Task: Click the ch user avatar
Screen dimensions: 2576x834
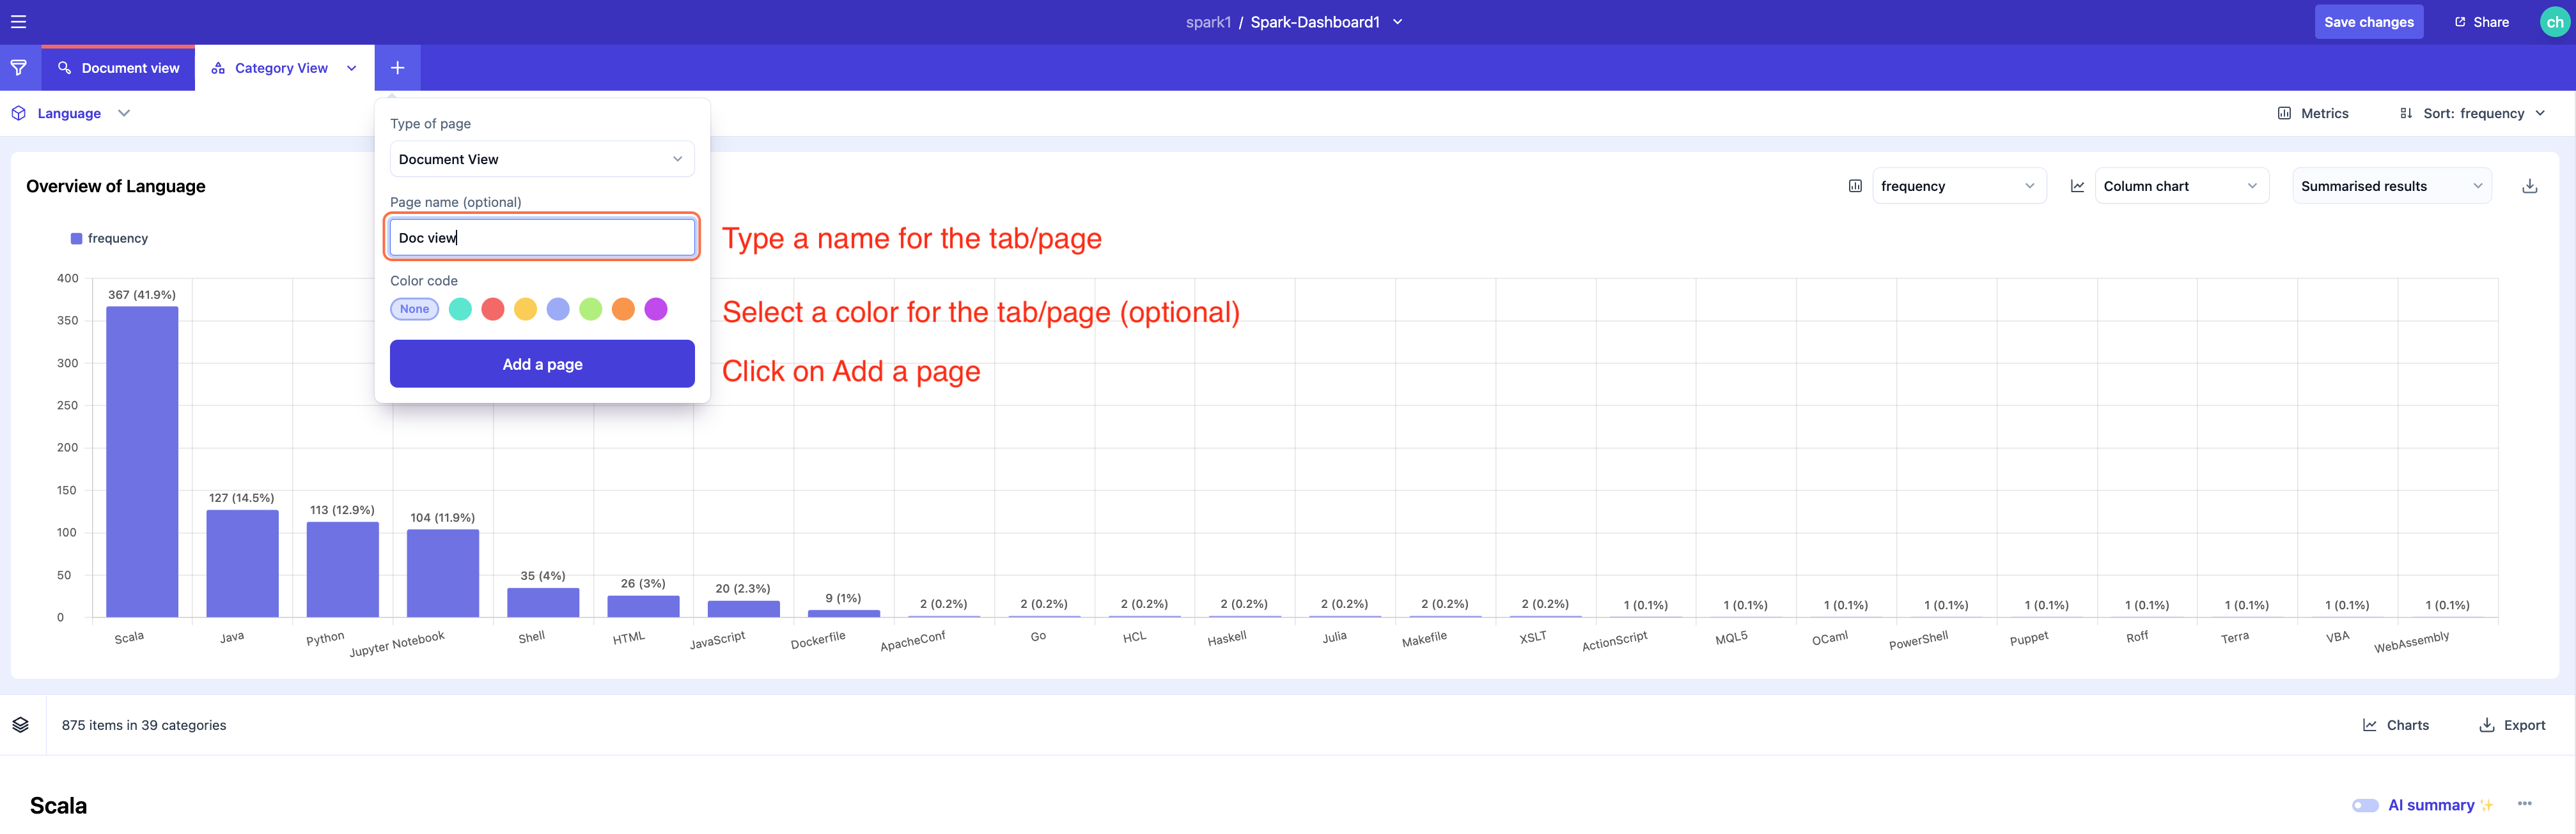Action: tap(2554, 22)
